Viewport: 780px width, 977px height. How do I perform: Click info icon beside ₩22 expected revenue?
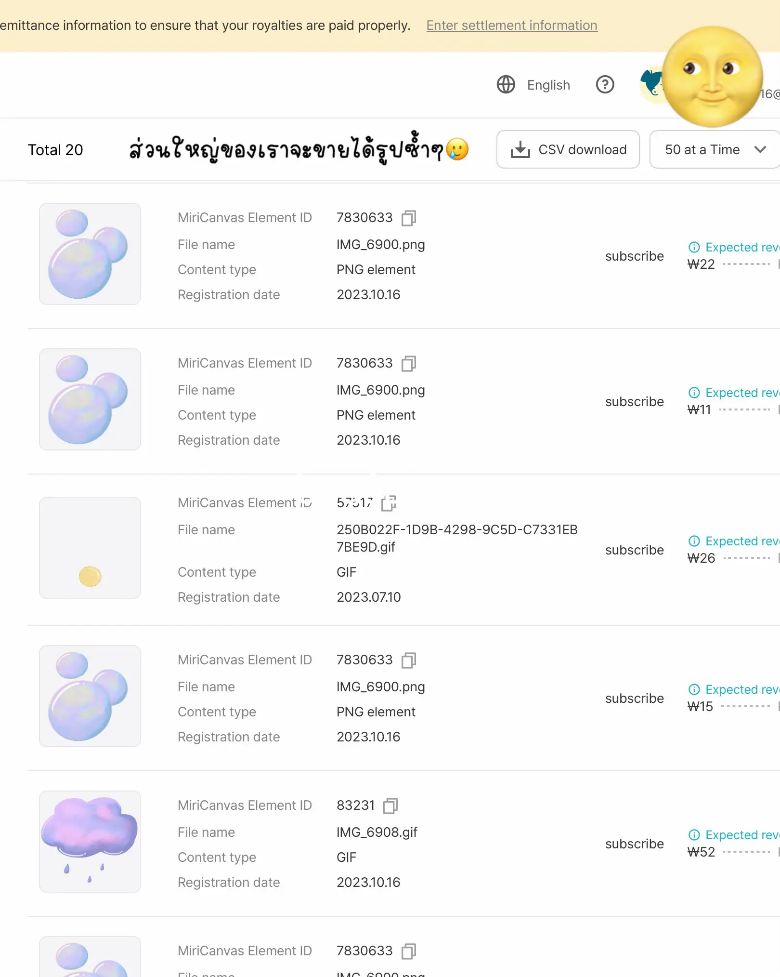click(x=694, y=247)
